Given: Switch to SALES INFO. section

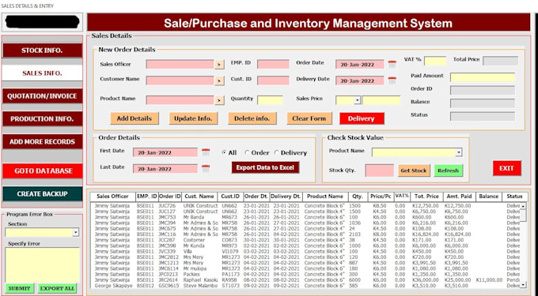Looking at the screenshot, I should pyautogui.click(x=42, y=73).
